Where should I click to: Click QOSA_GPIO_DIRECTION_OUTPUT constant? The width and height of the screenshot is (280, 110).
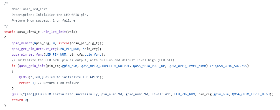click(105, 66)
